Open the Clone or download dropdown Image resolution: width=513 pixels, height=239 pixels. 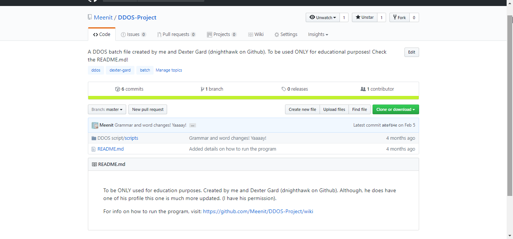(x=396, y=109)
